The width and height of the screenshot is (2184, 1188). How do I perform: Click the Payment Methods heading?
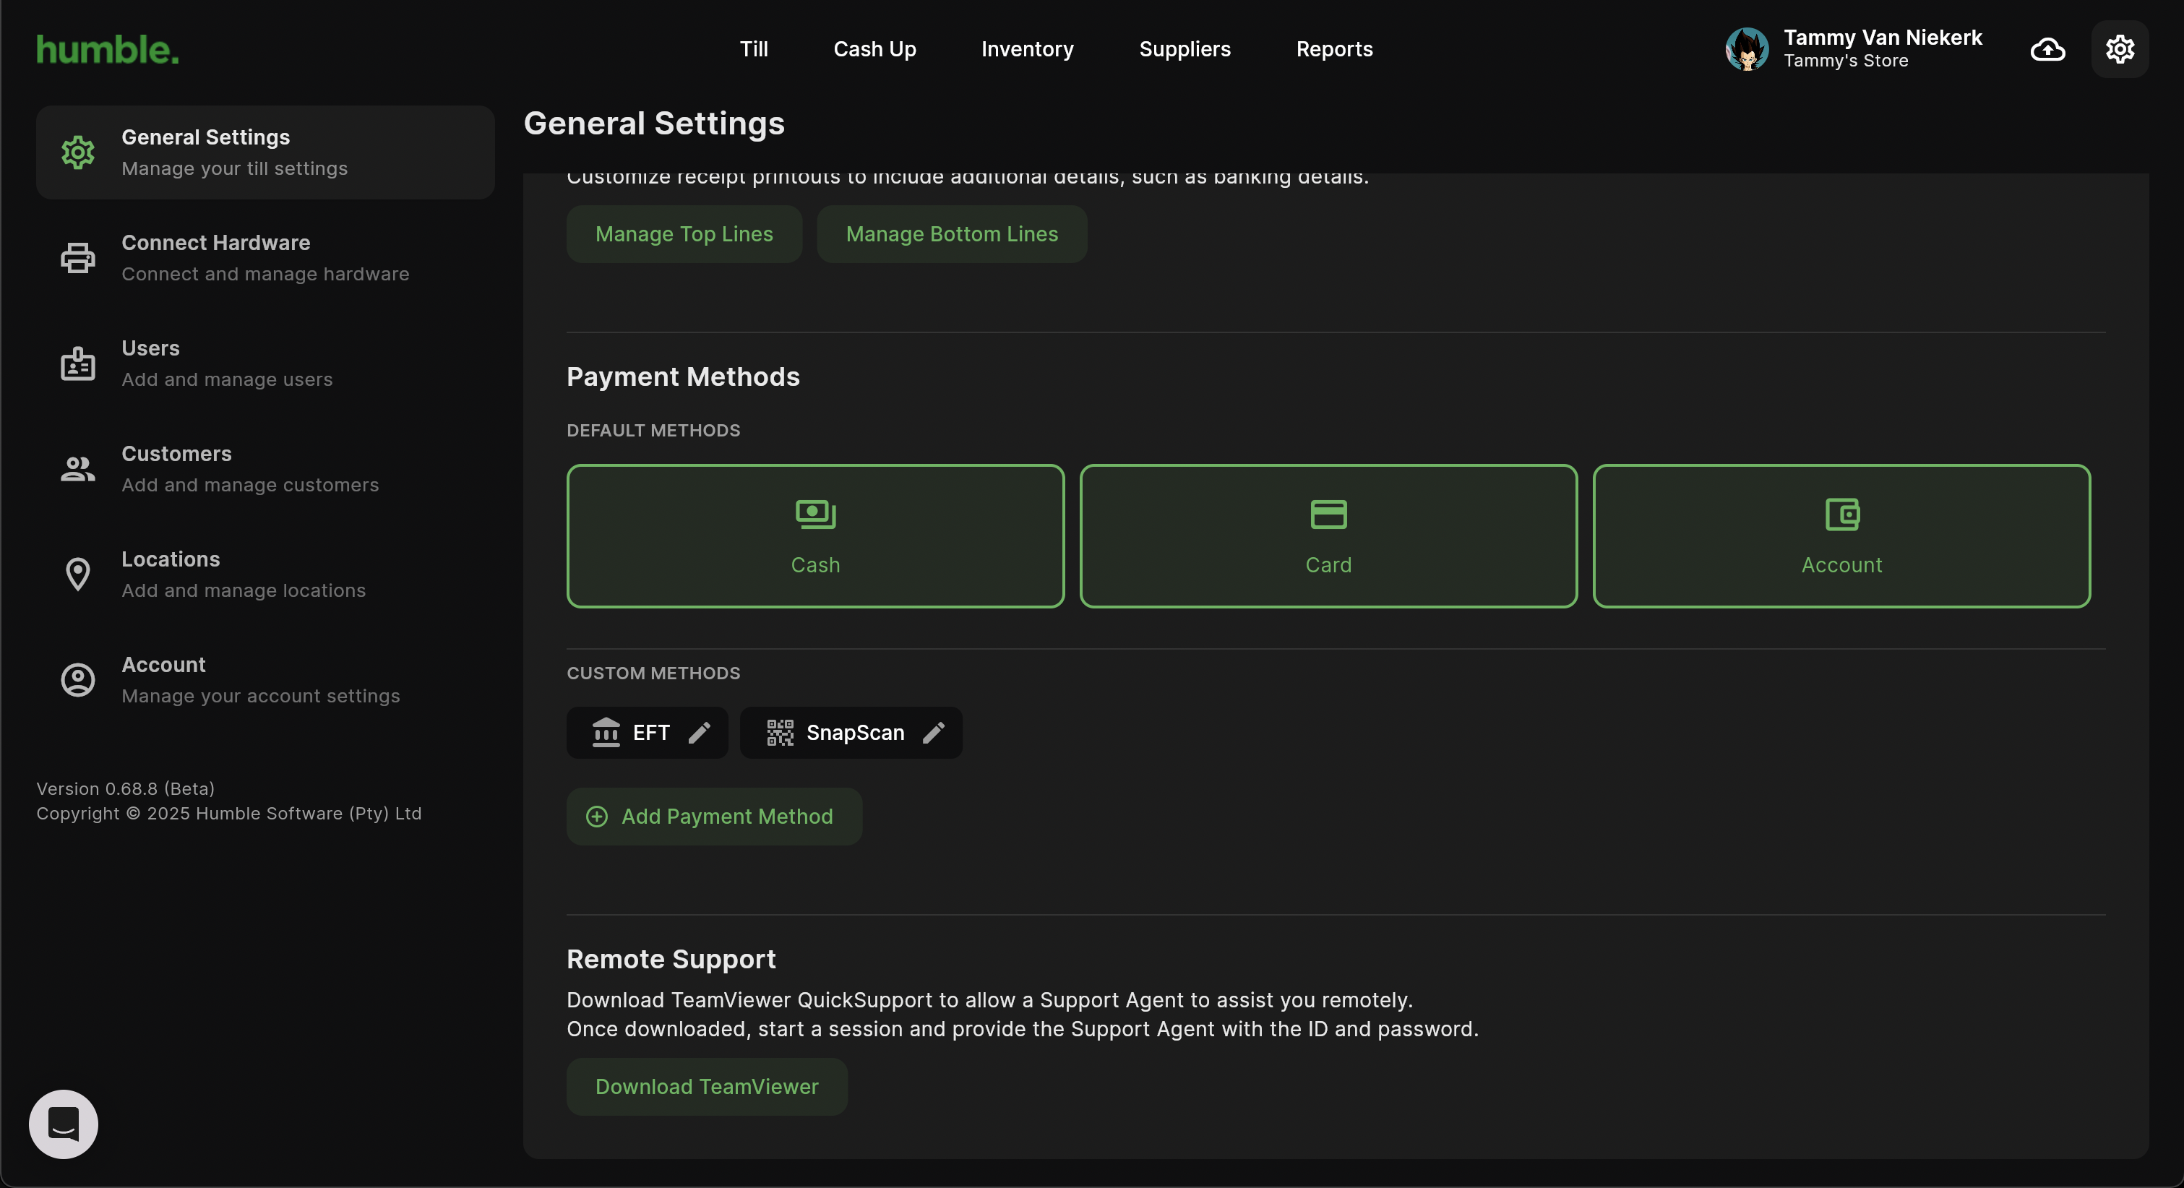[x=684, y=376]
